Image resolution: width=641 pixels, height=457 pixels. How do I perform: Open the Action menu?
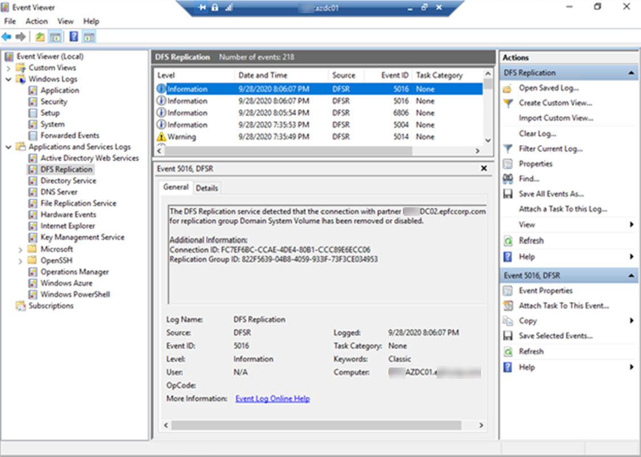click(x=36, y=21)
